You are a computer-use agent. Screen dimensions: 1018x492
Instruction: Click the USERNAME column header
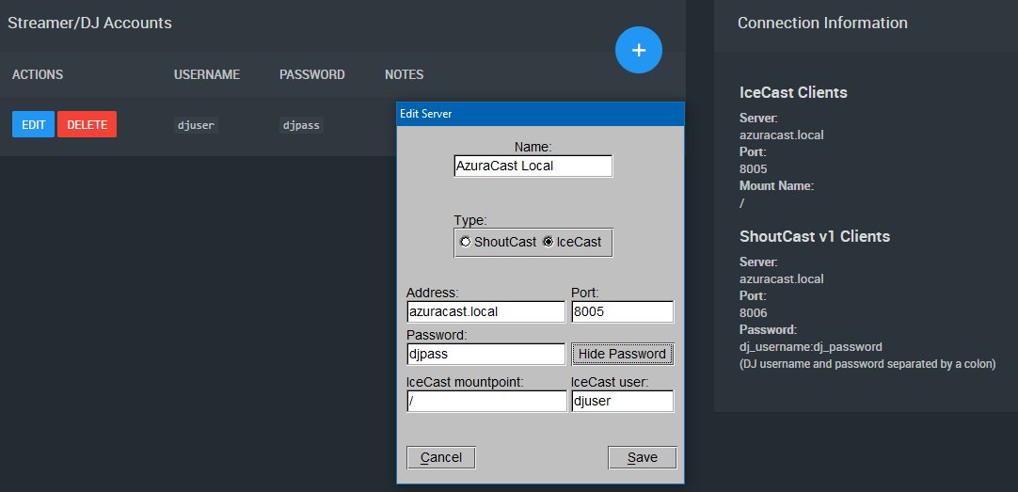(x=207, y=74)
